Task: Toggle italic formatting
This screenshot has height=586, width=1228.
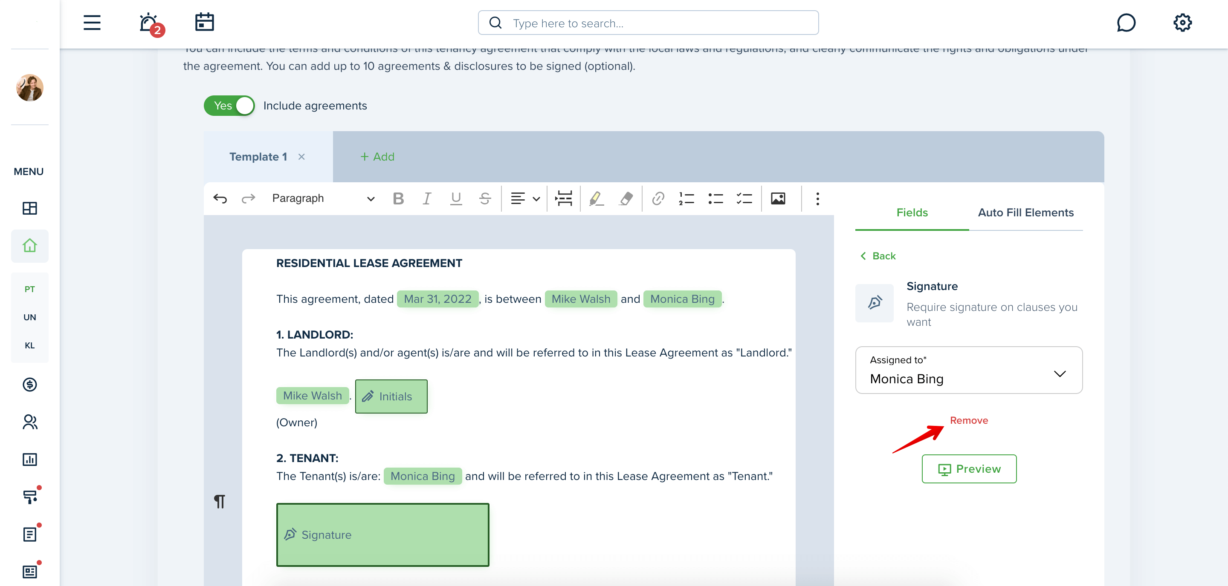Action: click(x=427, y=198)
